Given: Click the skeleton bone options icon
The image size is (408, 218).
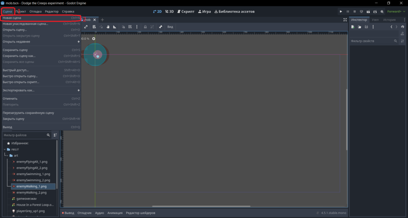Looking at the screenshot, I should coord(161,27).
